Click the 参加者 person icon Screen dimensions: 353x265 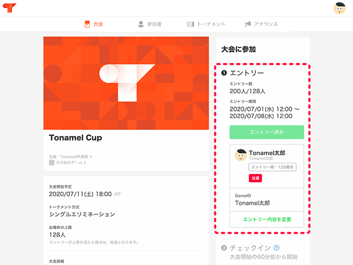point(141,24)
